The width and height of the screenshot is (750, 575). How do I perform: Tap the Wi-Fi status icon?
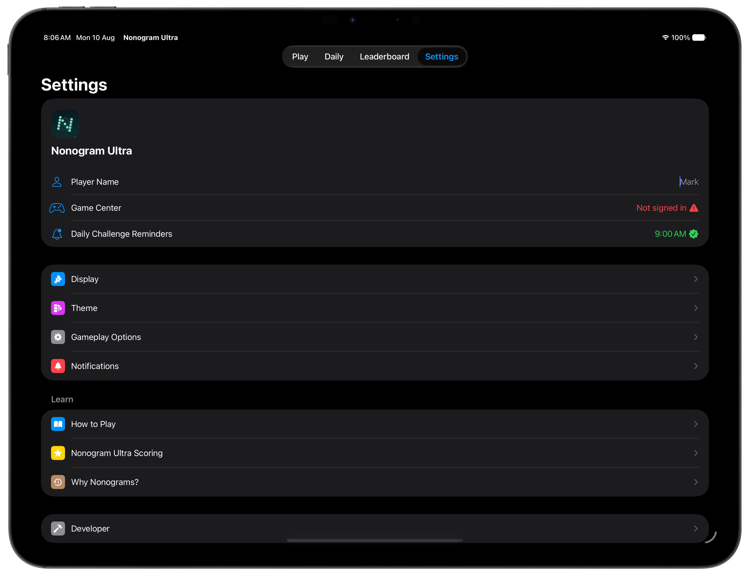point(665,38)
